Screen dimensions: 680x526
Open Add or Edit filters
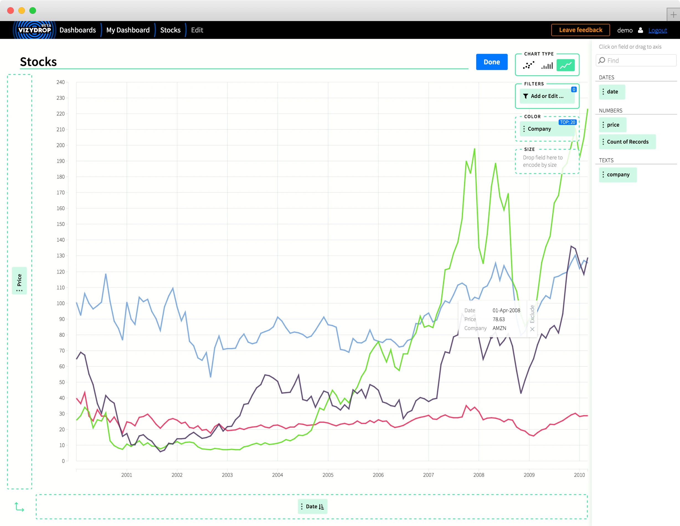[x=547, y=96]
